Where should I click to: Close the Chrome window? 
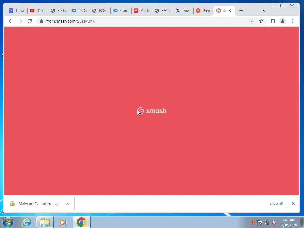tap(292, 6)
